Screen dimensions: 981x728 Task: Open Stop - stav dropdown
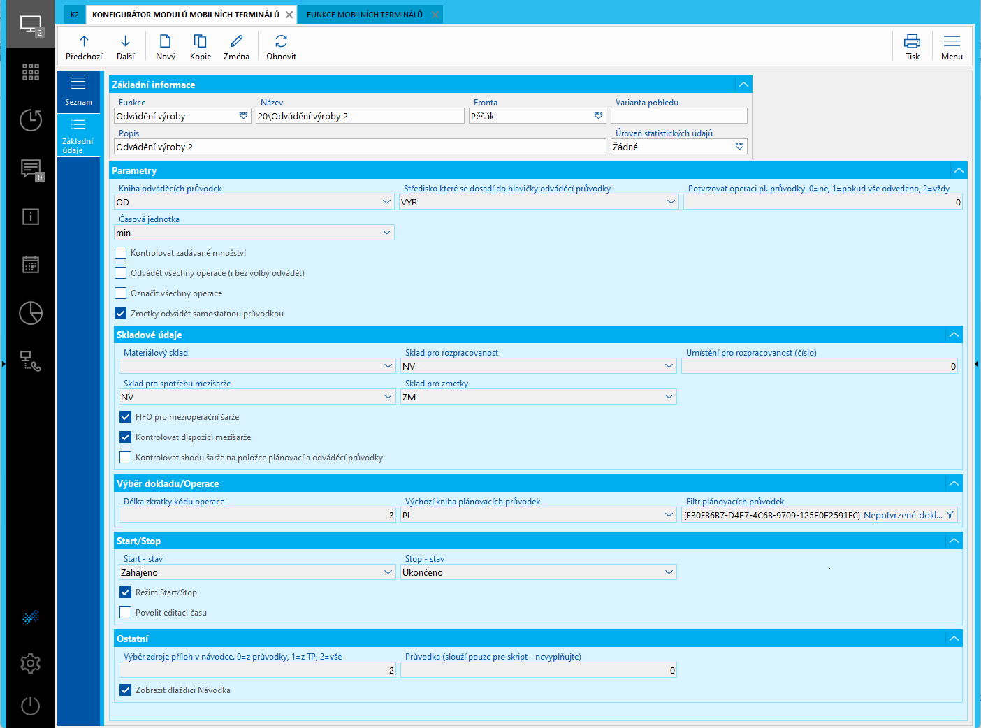pos(669,572)
